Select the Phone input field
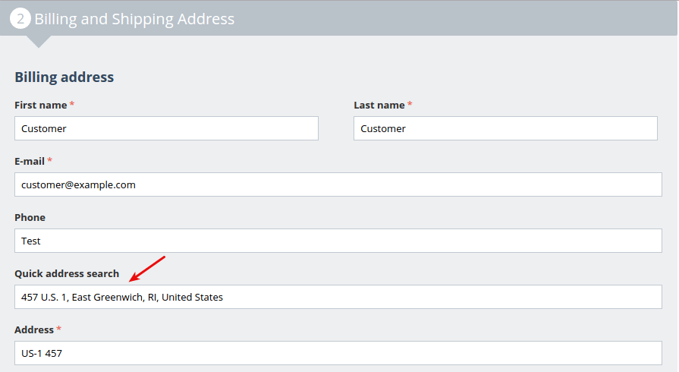Viewport: 679px width, 372px height. 338,241
